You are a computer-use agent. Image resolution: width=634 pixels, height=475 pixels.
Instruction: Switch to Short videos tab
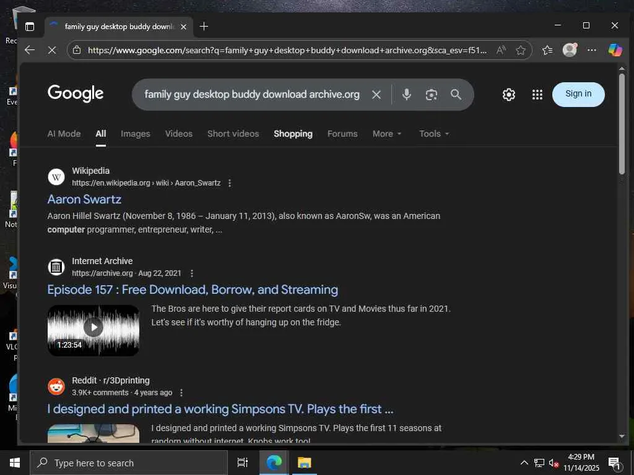pos(233,134)
